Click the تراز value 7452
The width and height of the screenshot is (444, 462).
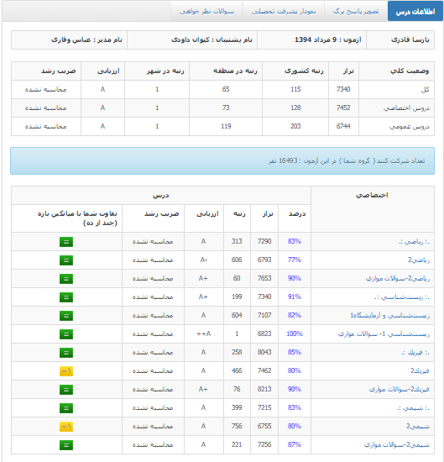click(x=343, y=108)
